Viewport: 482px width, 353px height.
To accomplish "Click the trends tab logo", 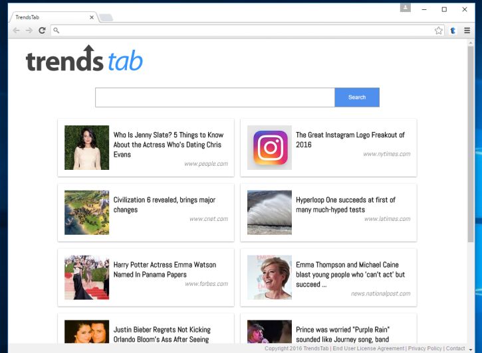I will point(84,58).
